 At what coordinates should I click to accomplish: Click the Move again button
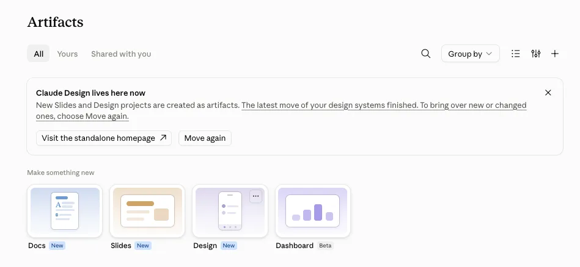(x=205, y=138)
